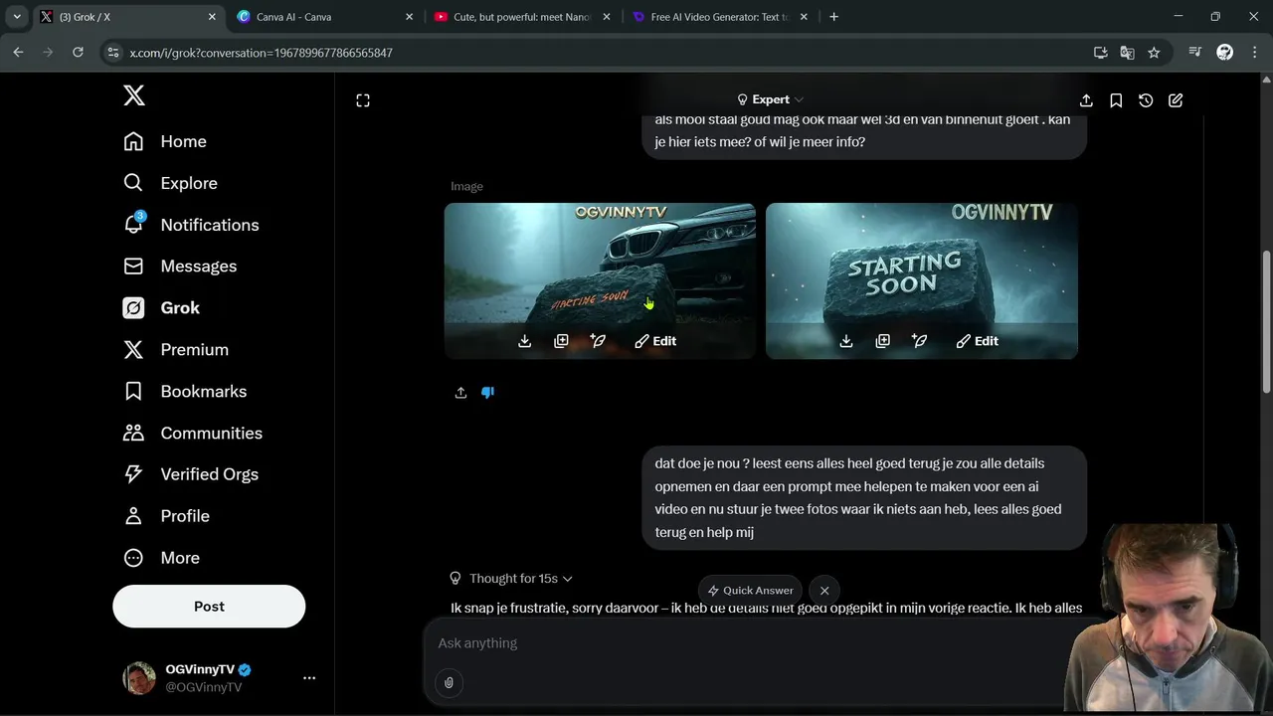Viewport: 1273px width, 716px height.
Task: Switch to Free AI Video Generator tab
Action: click(x=720, y=17)
